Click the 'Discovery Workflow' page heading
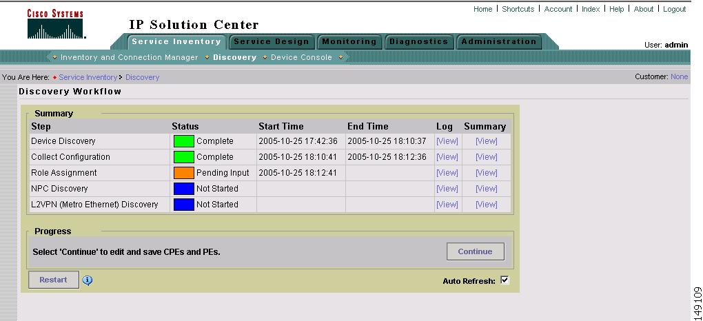The image size is (703, 321). (x=70, y=92)
